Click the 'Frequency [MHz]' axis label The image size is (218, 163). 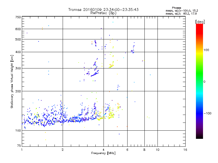click(x=103, y=153)
